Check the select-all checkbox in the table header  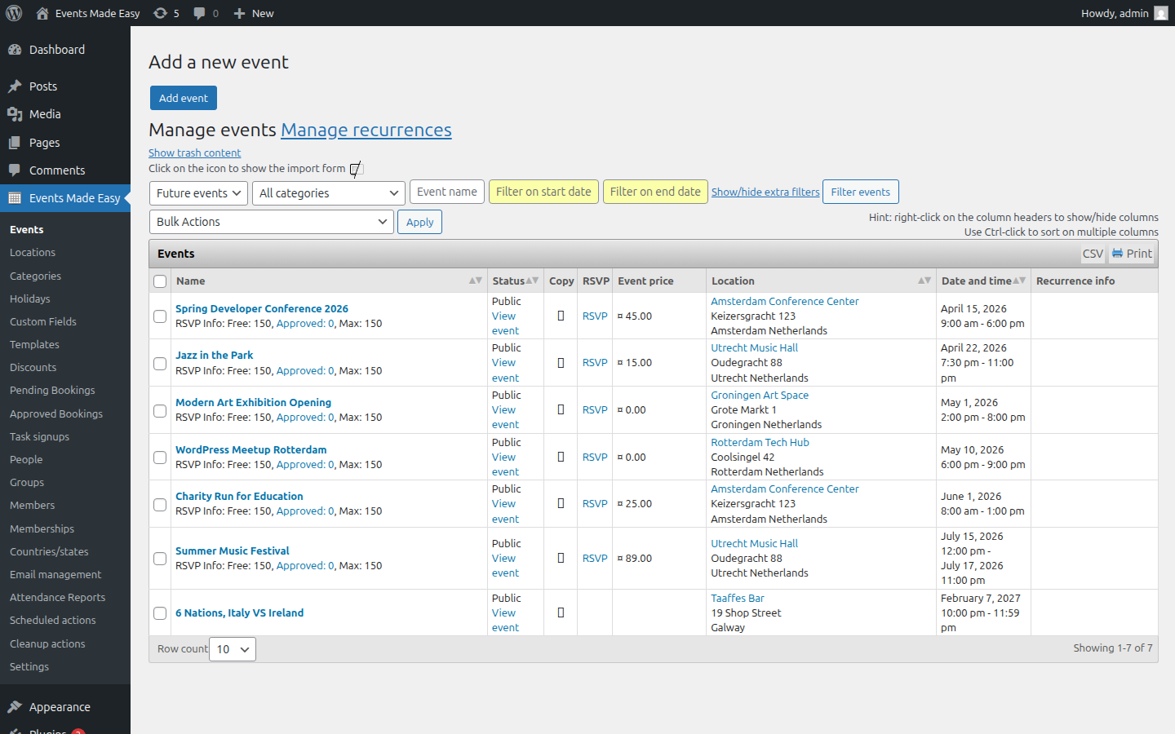tap(160, 281)
